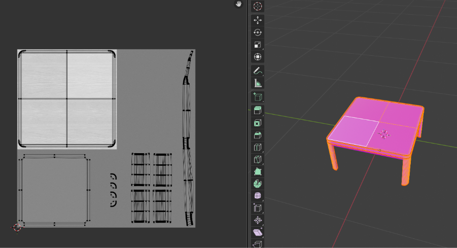Select the Knife tool
This screenshot has width=457, height=248.
point(258,160)
